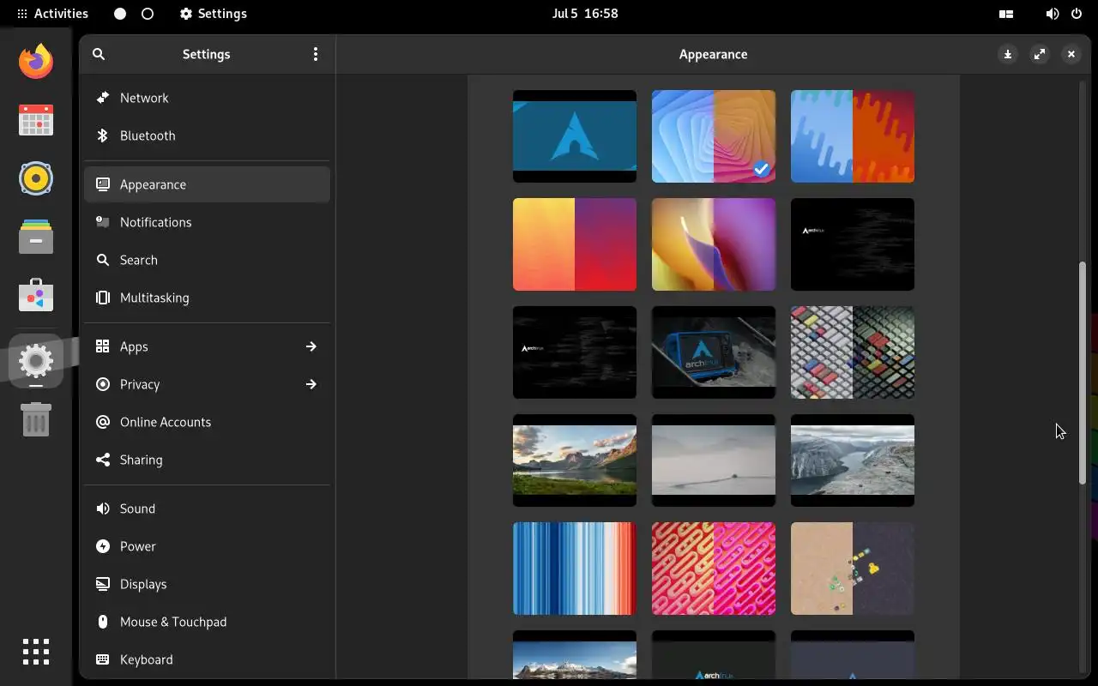Click the Keyboard icon in sidebar
This screenshot has height=686, width=1098.
coord(103,659)
